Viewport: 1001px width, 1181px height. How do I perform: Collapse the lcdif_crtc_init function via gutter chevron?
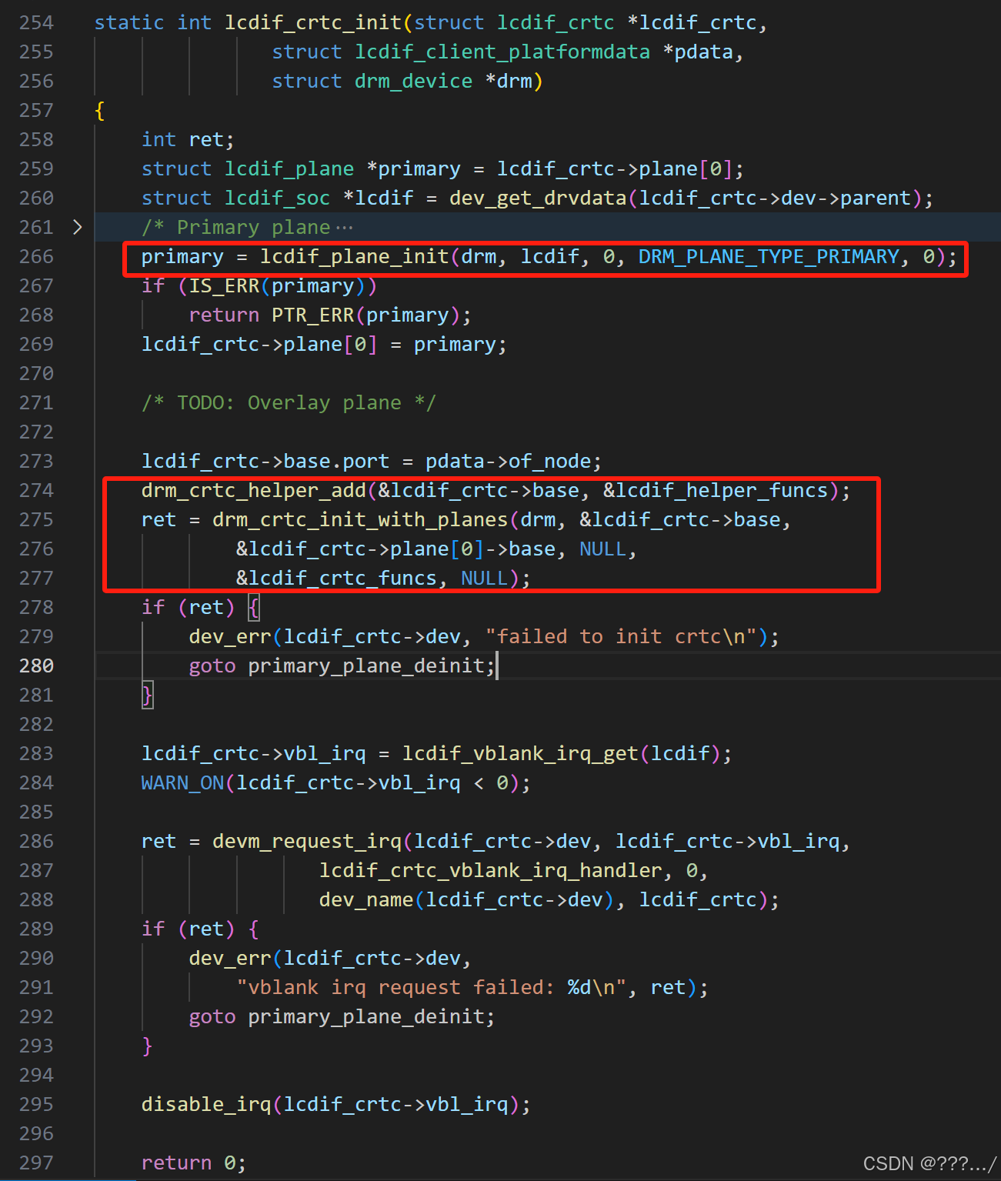pyautogui.click(x=77, y=22)
